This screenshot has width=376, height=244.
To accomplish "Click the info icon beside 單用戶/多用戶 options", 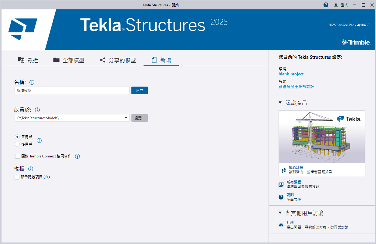I will pyautogui.click(x=39, y=140).
